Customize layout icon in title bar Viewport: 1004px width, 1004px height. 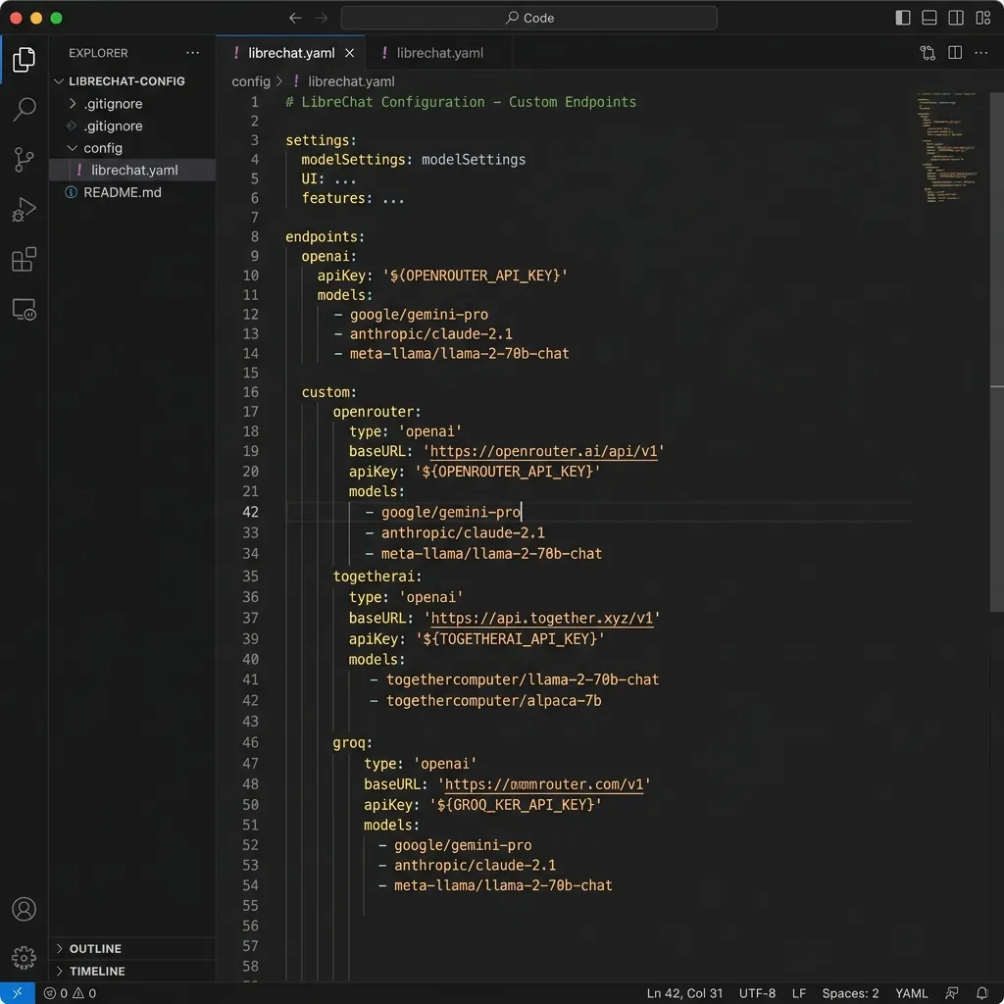[x=982, y=18]
